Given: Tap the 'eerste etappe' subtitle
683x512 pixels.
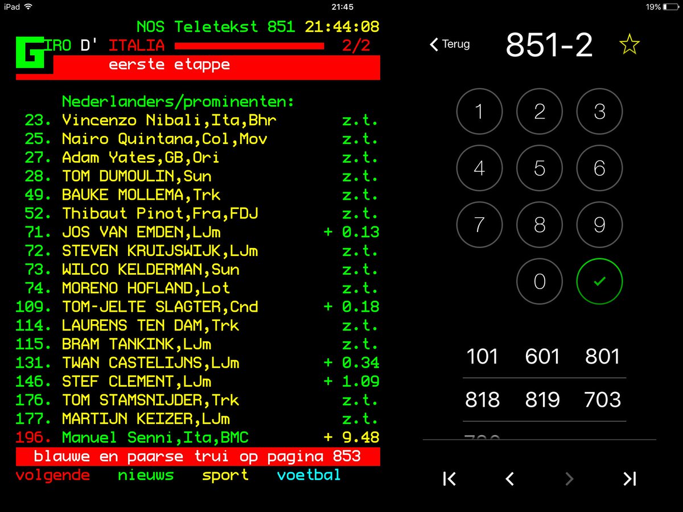Looking at the screenshot, I should pyautogui.click(x=169, y=64).
